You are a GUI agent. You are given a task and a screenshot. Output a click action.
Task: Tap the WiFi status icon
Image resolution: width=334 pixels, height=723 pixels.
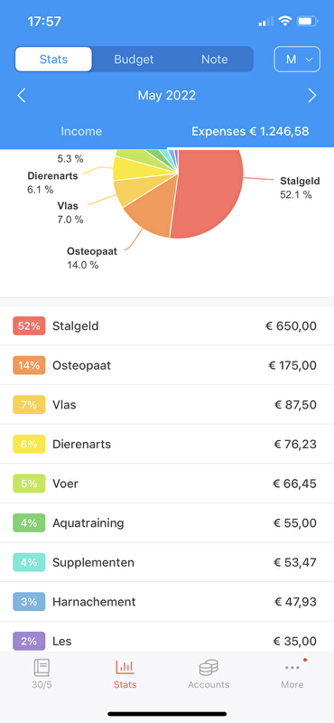[x=285, y=21]
